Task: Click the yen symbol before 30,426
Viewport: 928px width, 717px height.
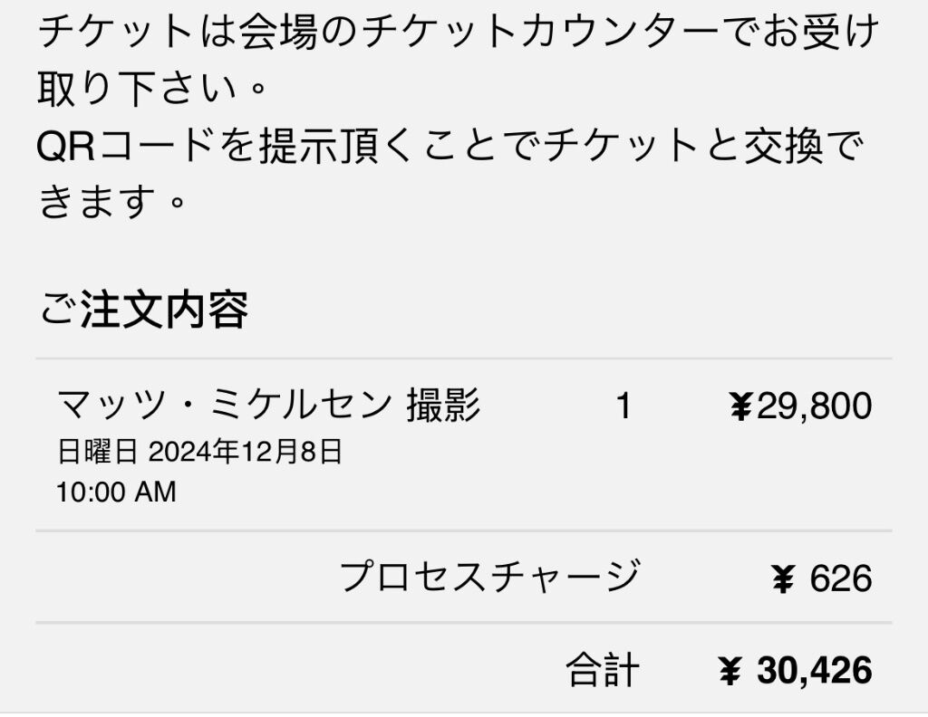Action: tap(730, 672)
